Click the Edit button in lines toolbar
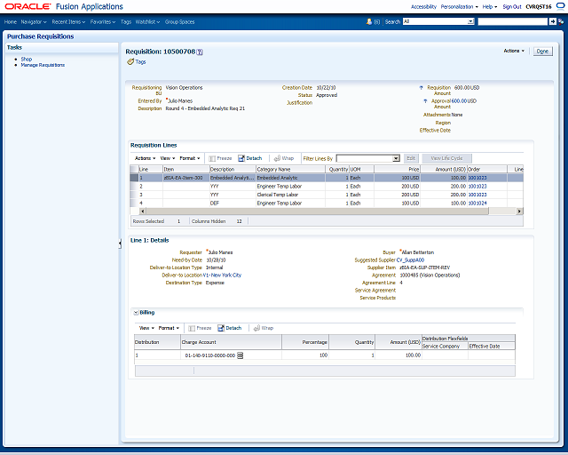Screen dimensions: 568x455 [411, 158]
